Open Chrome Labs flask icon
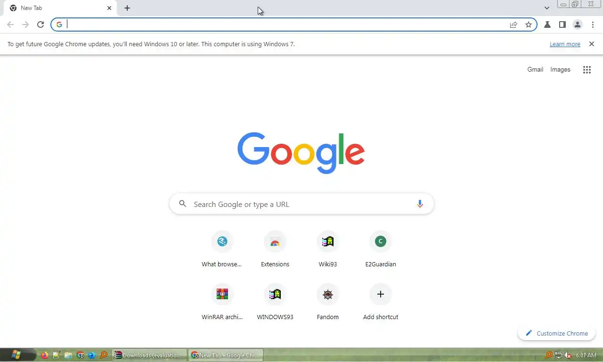Screen dimensions: 603x362 pos(547,25)
